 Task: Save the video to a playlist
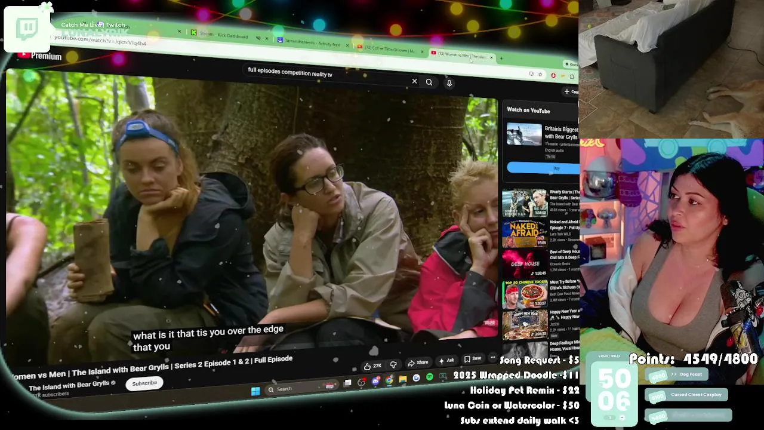(x=472, y=358)
